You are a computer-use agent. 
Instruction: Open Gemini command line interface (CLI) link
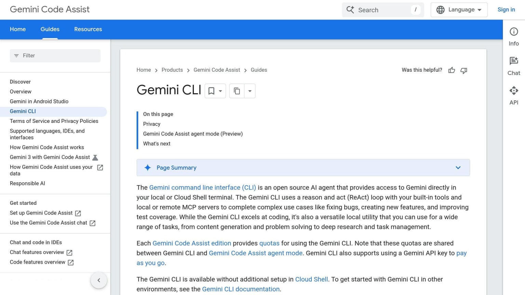[203, 187]
